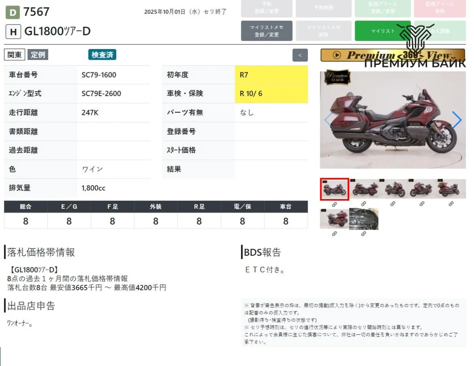
Task: Open the third motorcycle thumbnail
Action: coord(393,189)
